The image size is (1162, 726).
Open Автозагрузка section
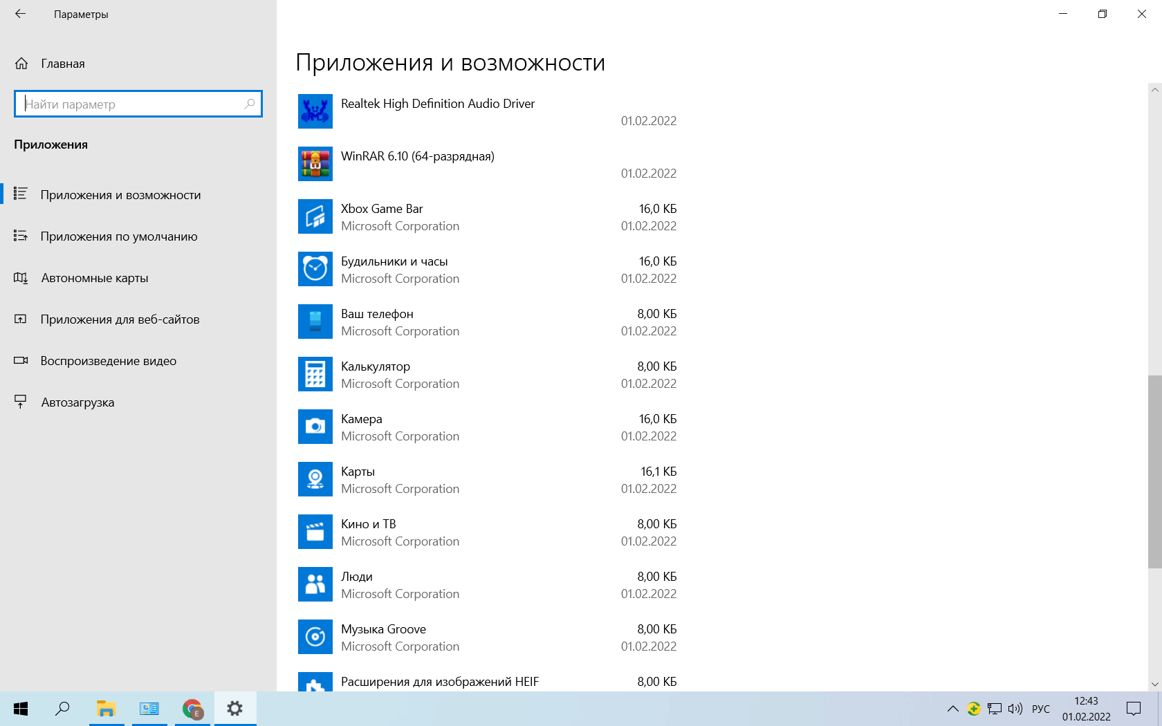[138, 402]
